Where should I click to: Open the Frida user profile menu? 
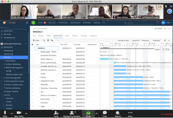[x=167, y=23]
